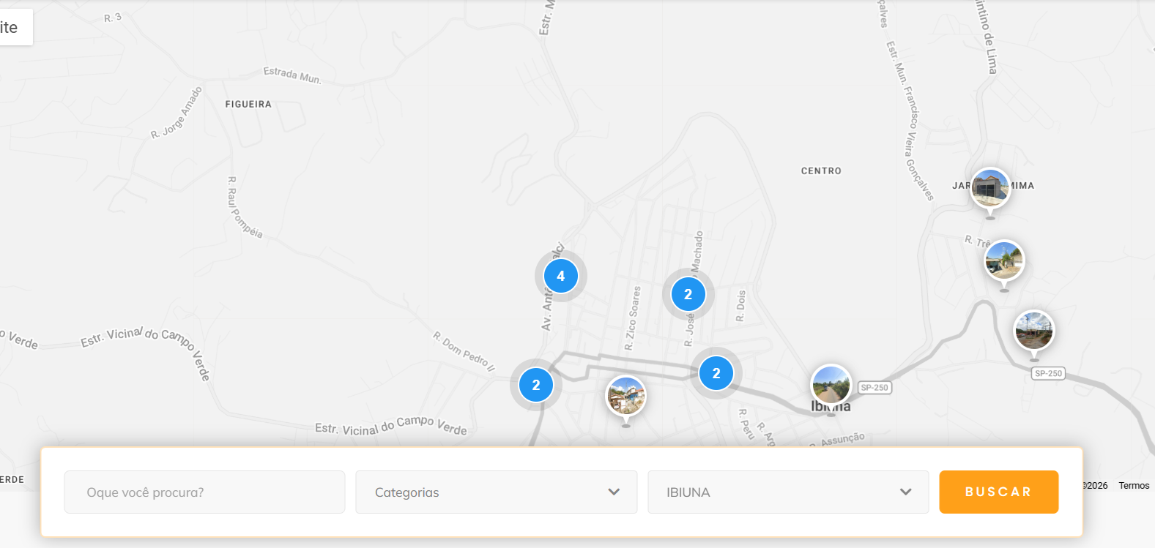Open the Categorias dropdown
1155x548 pixels.
click(496, 492)
